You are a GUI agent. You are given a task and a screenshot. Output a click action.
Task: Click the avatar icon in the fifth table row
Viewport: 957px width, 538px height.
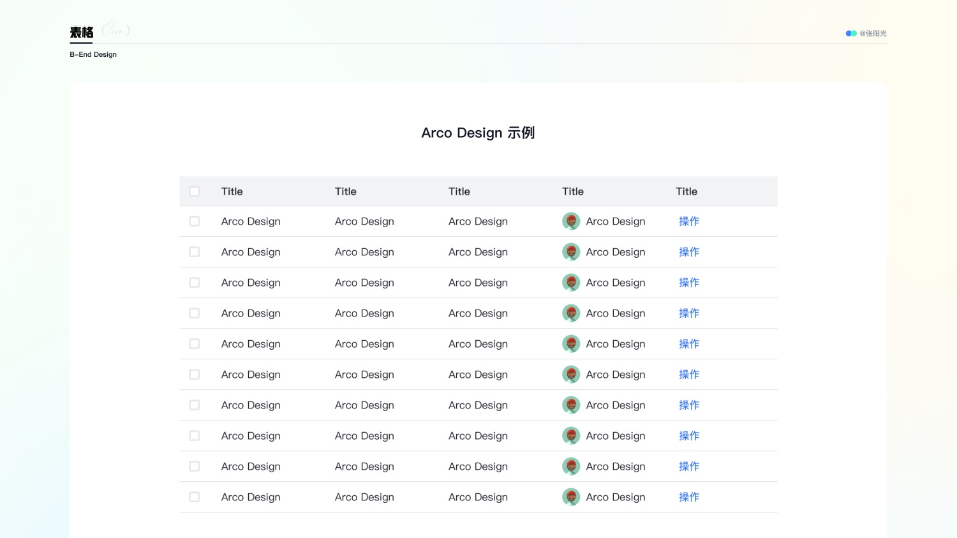tap(571, 344)
